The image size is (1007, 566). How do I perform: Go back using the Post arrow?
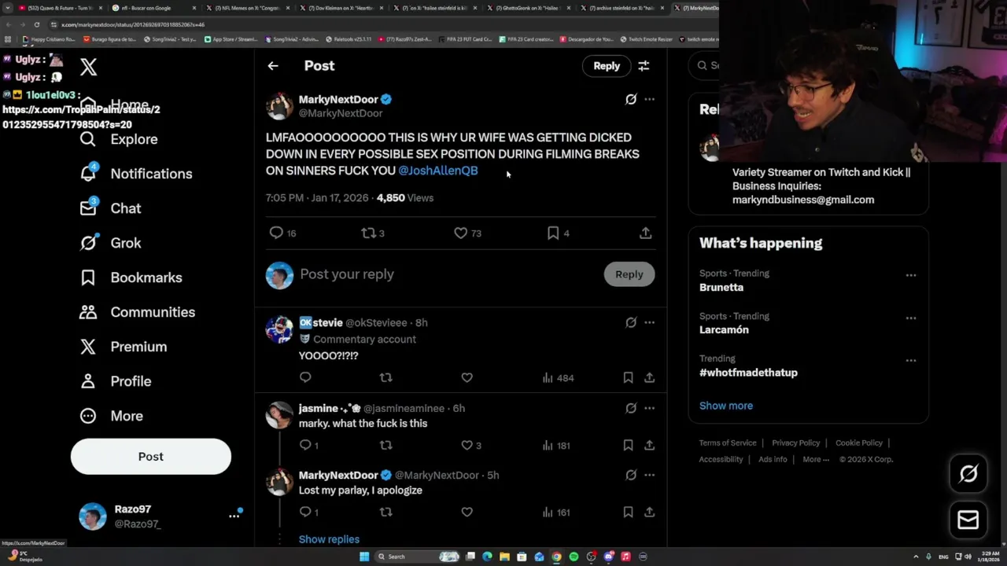tap(273, 66)
